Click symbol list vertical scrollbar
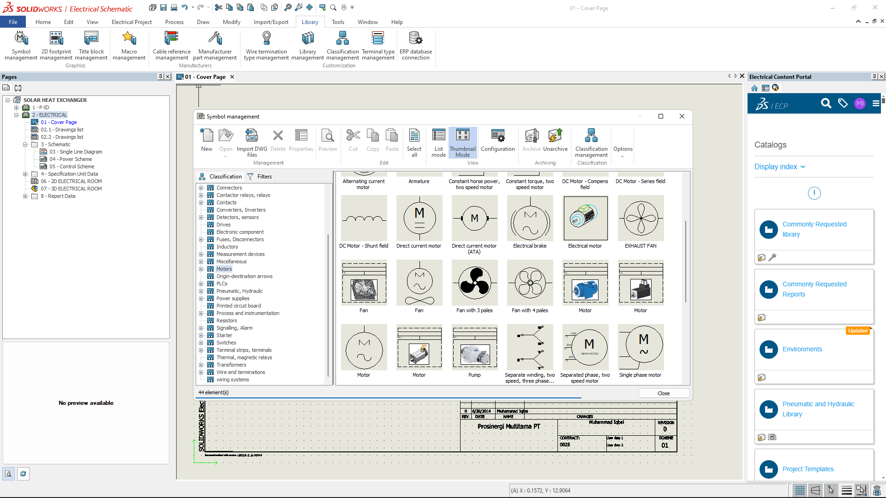This screenshot has height=498, width=886. [686, 261]
